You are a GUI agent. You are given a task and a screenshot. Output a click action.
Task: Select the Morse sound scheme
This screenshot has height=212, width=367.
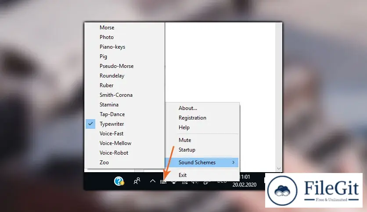[x=125, y=28]
